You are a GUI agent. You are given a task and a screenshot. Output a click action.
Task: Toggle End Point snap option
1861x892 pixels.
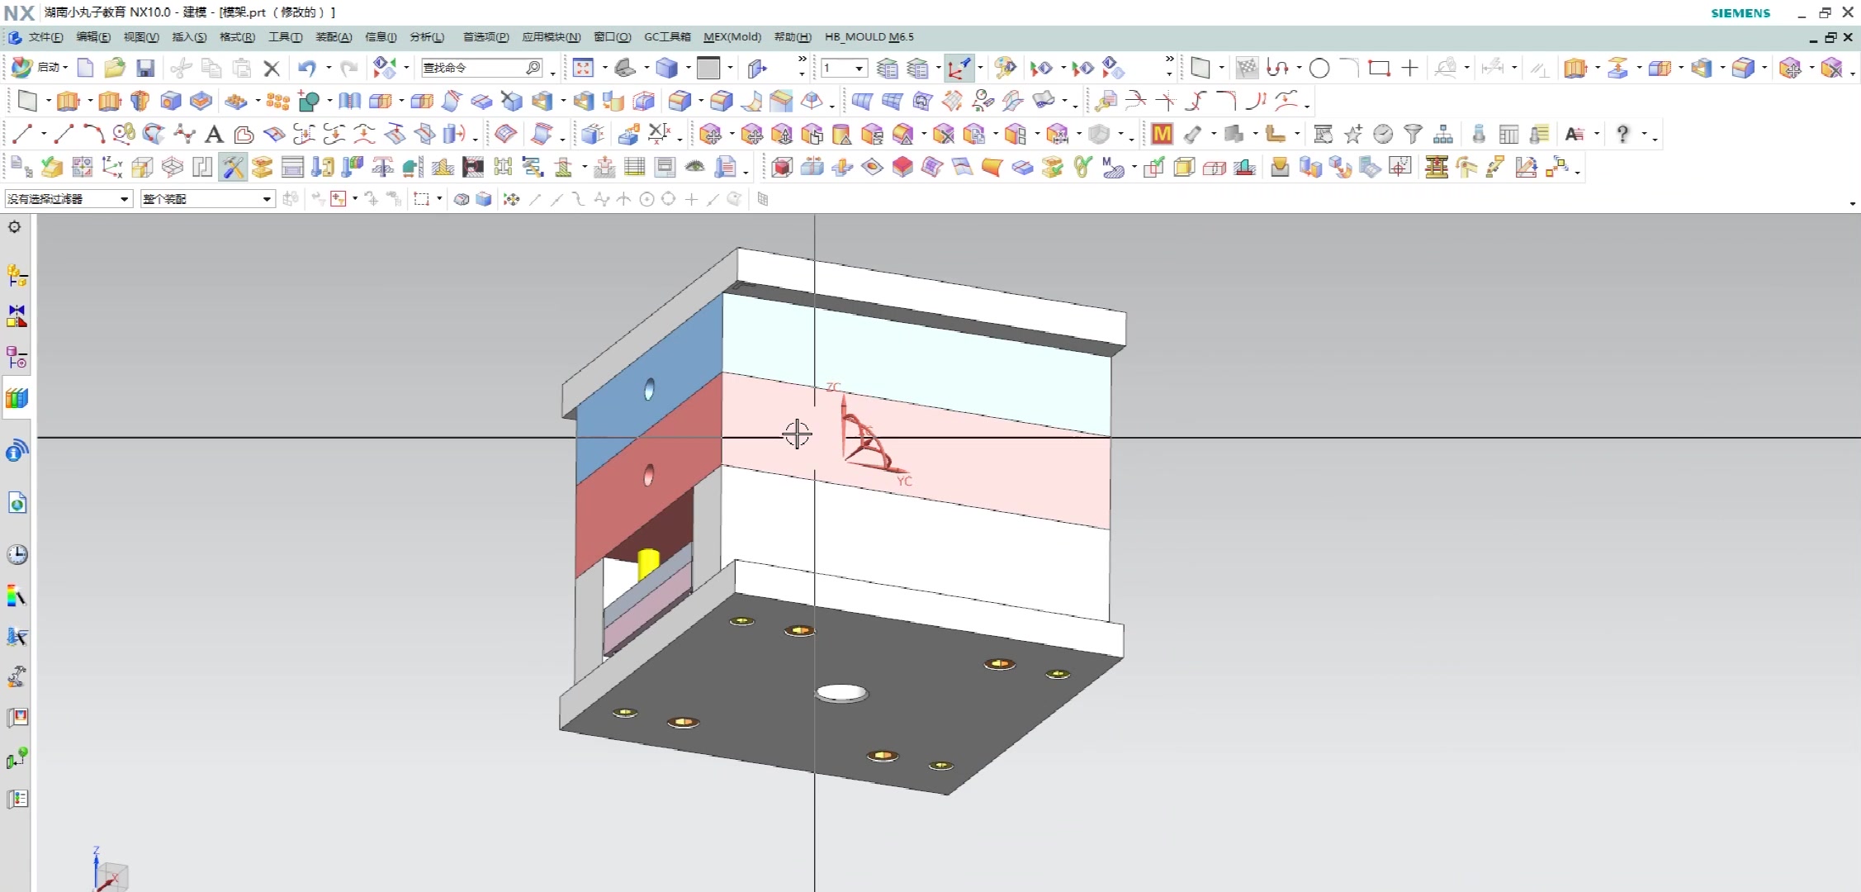535,199
